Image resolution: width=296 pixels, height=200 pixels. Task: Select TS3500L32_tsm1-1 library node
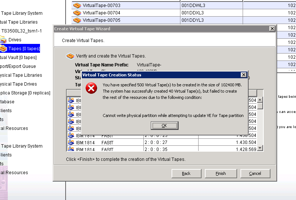coord(21,31)
